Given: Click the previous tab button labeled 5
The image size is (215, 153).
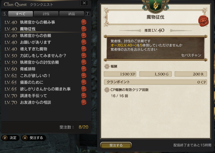Looking at the screenshot, I should click(5, 14).
